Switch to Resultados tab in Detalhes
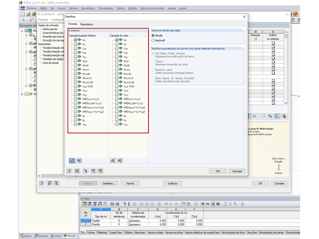 coord(86,24)
